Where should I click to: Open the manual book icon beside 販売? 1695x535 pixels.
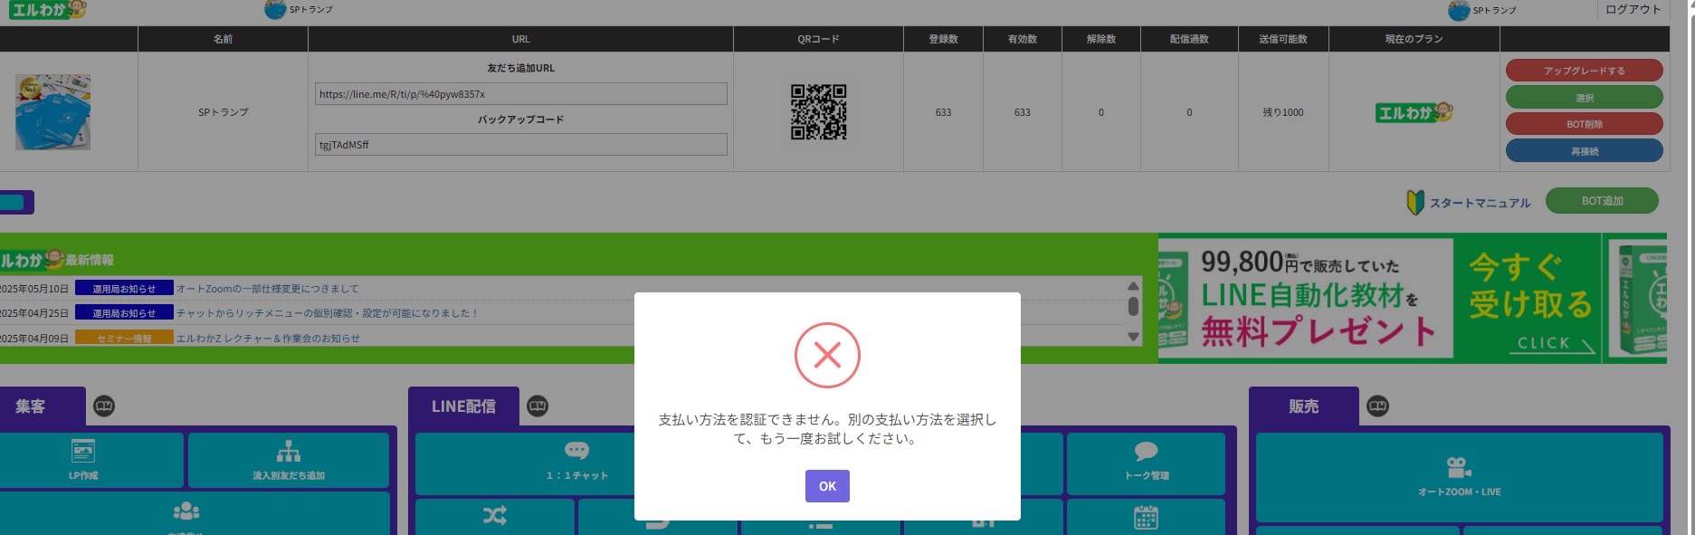click(1377, 406)
